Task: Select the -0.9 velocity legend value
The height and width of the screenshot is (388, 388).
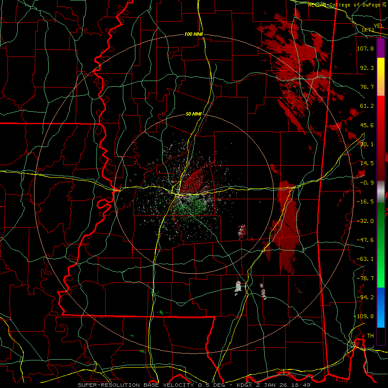Action: pos(367,183)
